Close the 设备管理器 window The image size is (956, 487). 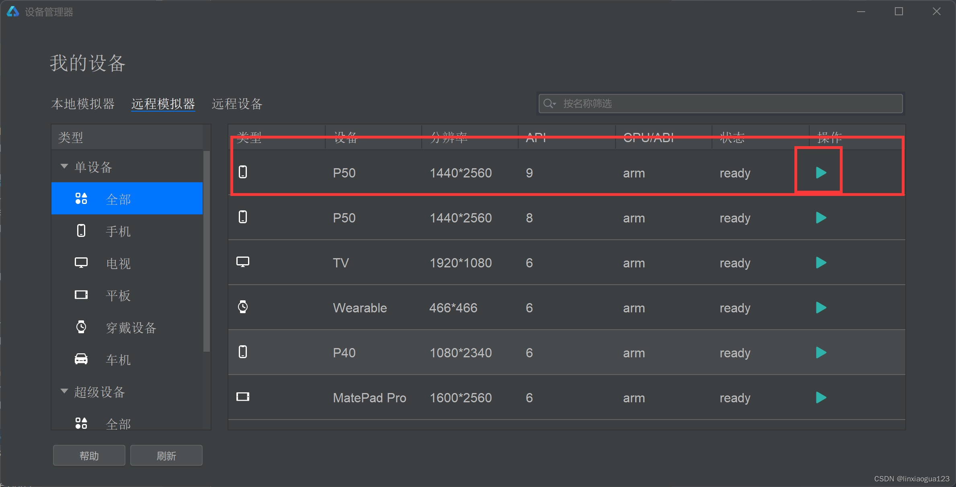click(937, 12)
